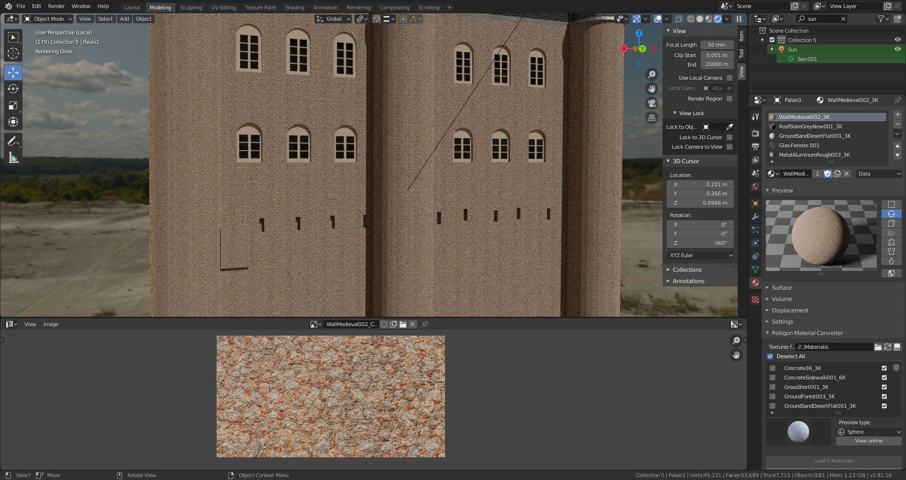Viewport: 906px width, 480px height.
Task: Switch viewport to Rendered shading mode
Action: (718, 19)
